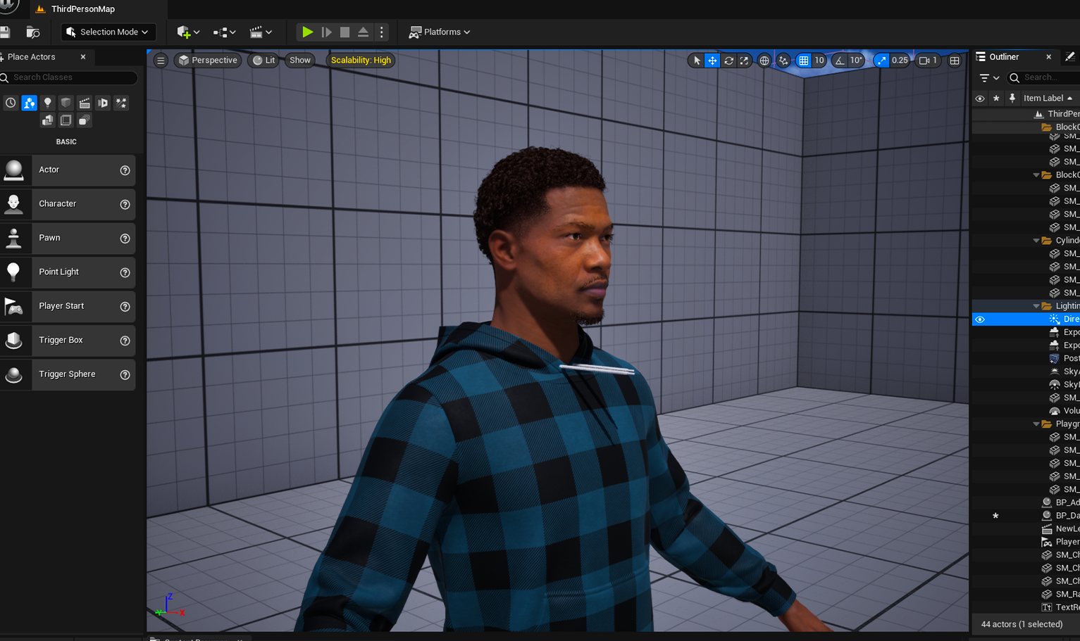Close the Place Actors panel

click(83, 57)
